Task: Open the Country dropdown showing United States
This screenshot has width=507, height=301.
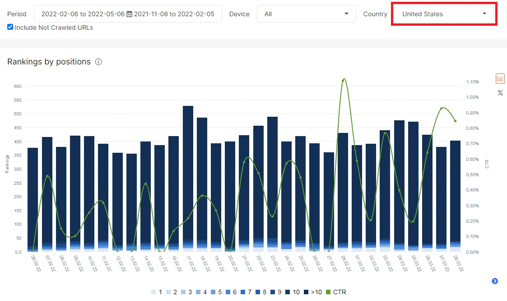Action: [x=444, y=14]
